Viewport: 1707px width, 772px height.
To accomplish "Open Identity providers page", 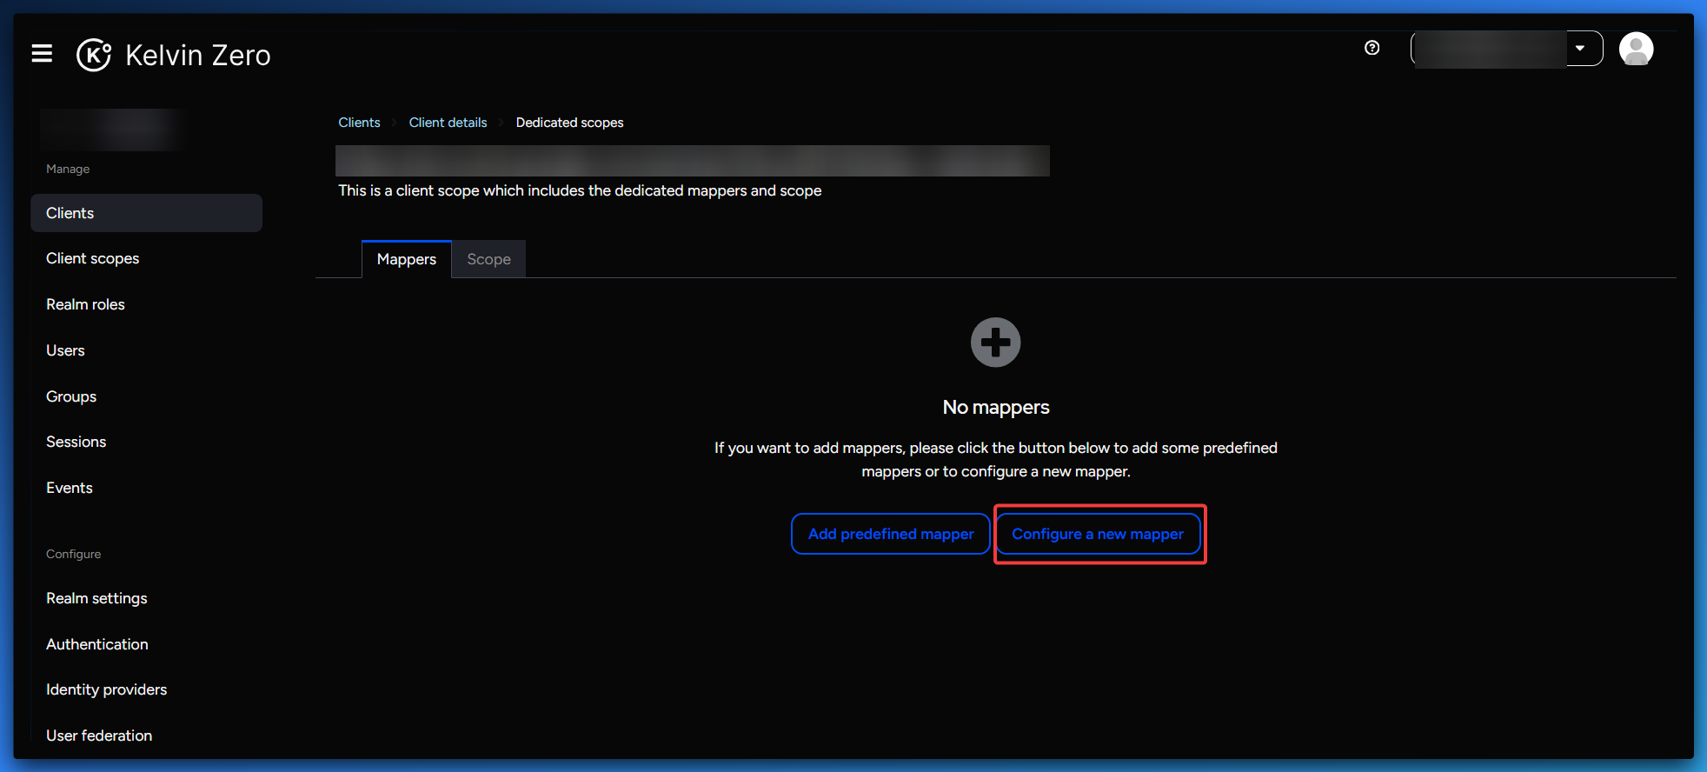I will (x=106, y=689).
